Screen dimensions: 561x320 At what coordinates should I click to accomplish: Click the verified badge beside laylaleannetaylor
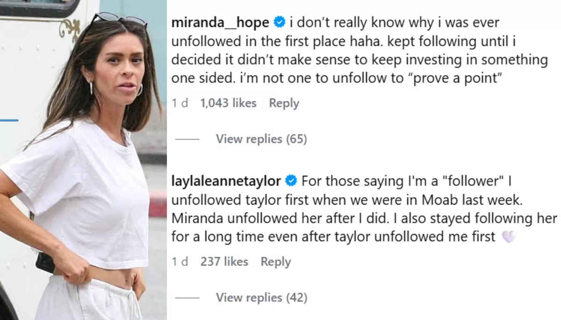pos(291,181)
